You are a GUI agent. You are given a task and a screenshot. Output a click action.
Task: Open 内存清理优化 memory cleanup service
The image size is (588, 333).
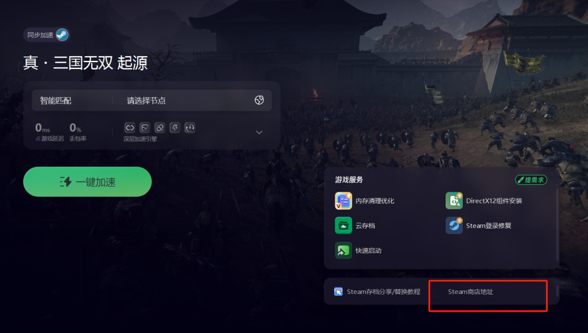pyautogui.click(x=365, y=201)
